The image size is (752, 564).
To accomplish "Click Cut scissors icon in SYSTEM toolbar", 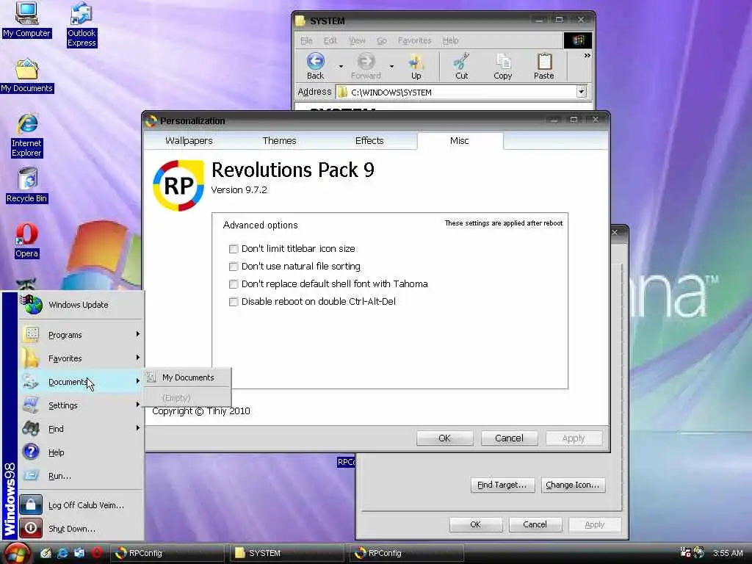I will [x=461, y=66].
